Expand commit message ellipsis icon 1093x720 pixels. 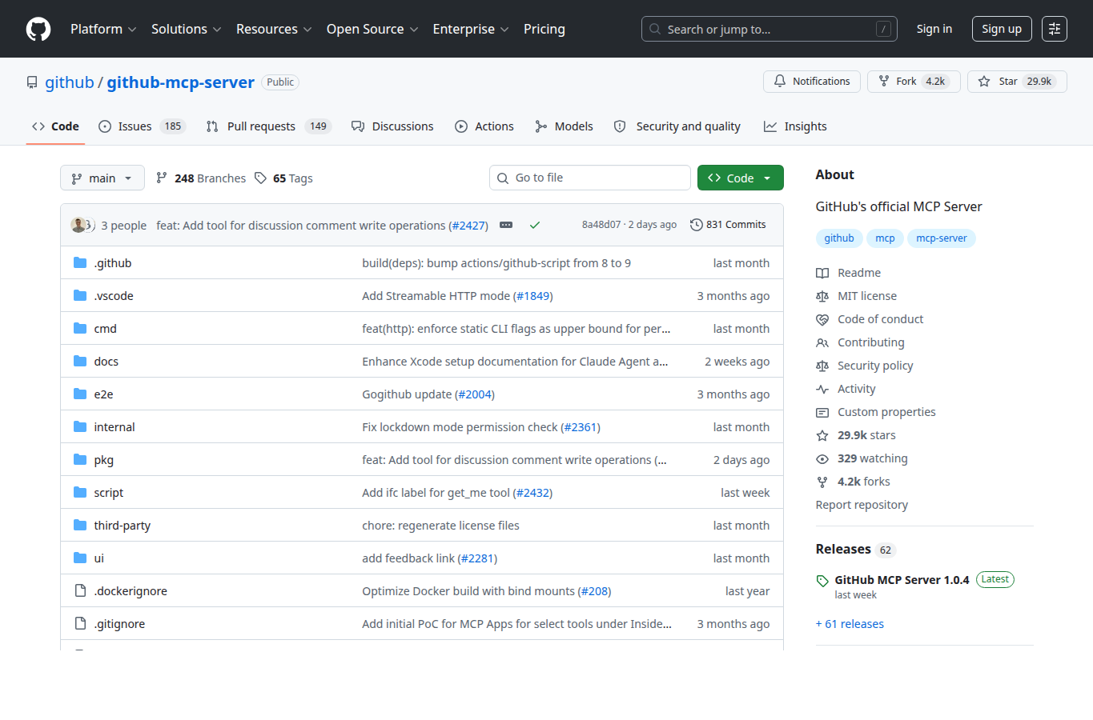[x=506, y=225]
